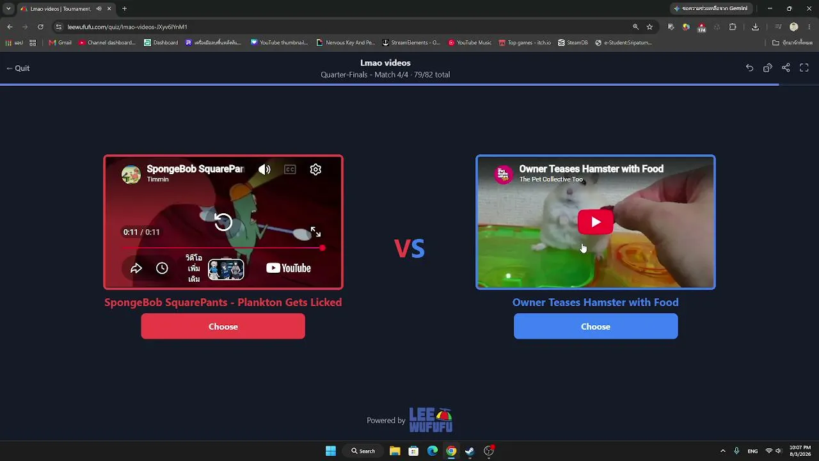Choose SpongeBob SquarePants - Plankton Gets Licked
The width and height of the screenshot is (819, 461).
(x=223, y=327)
